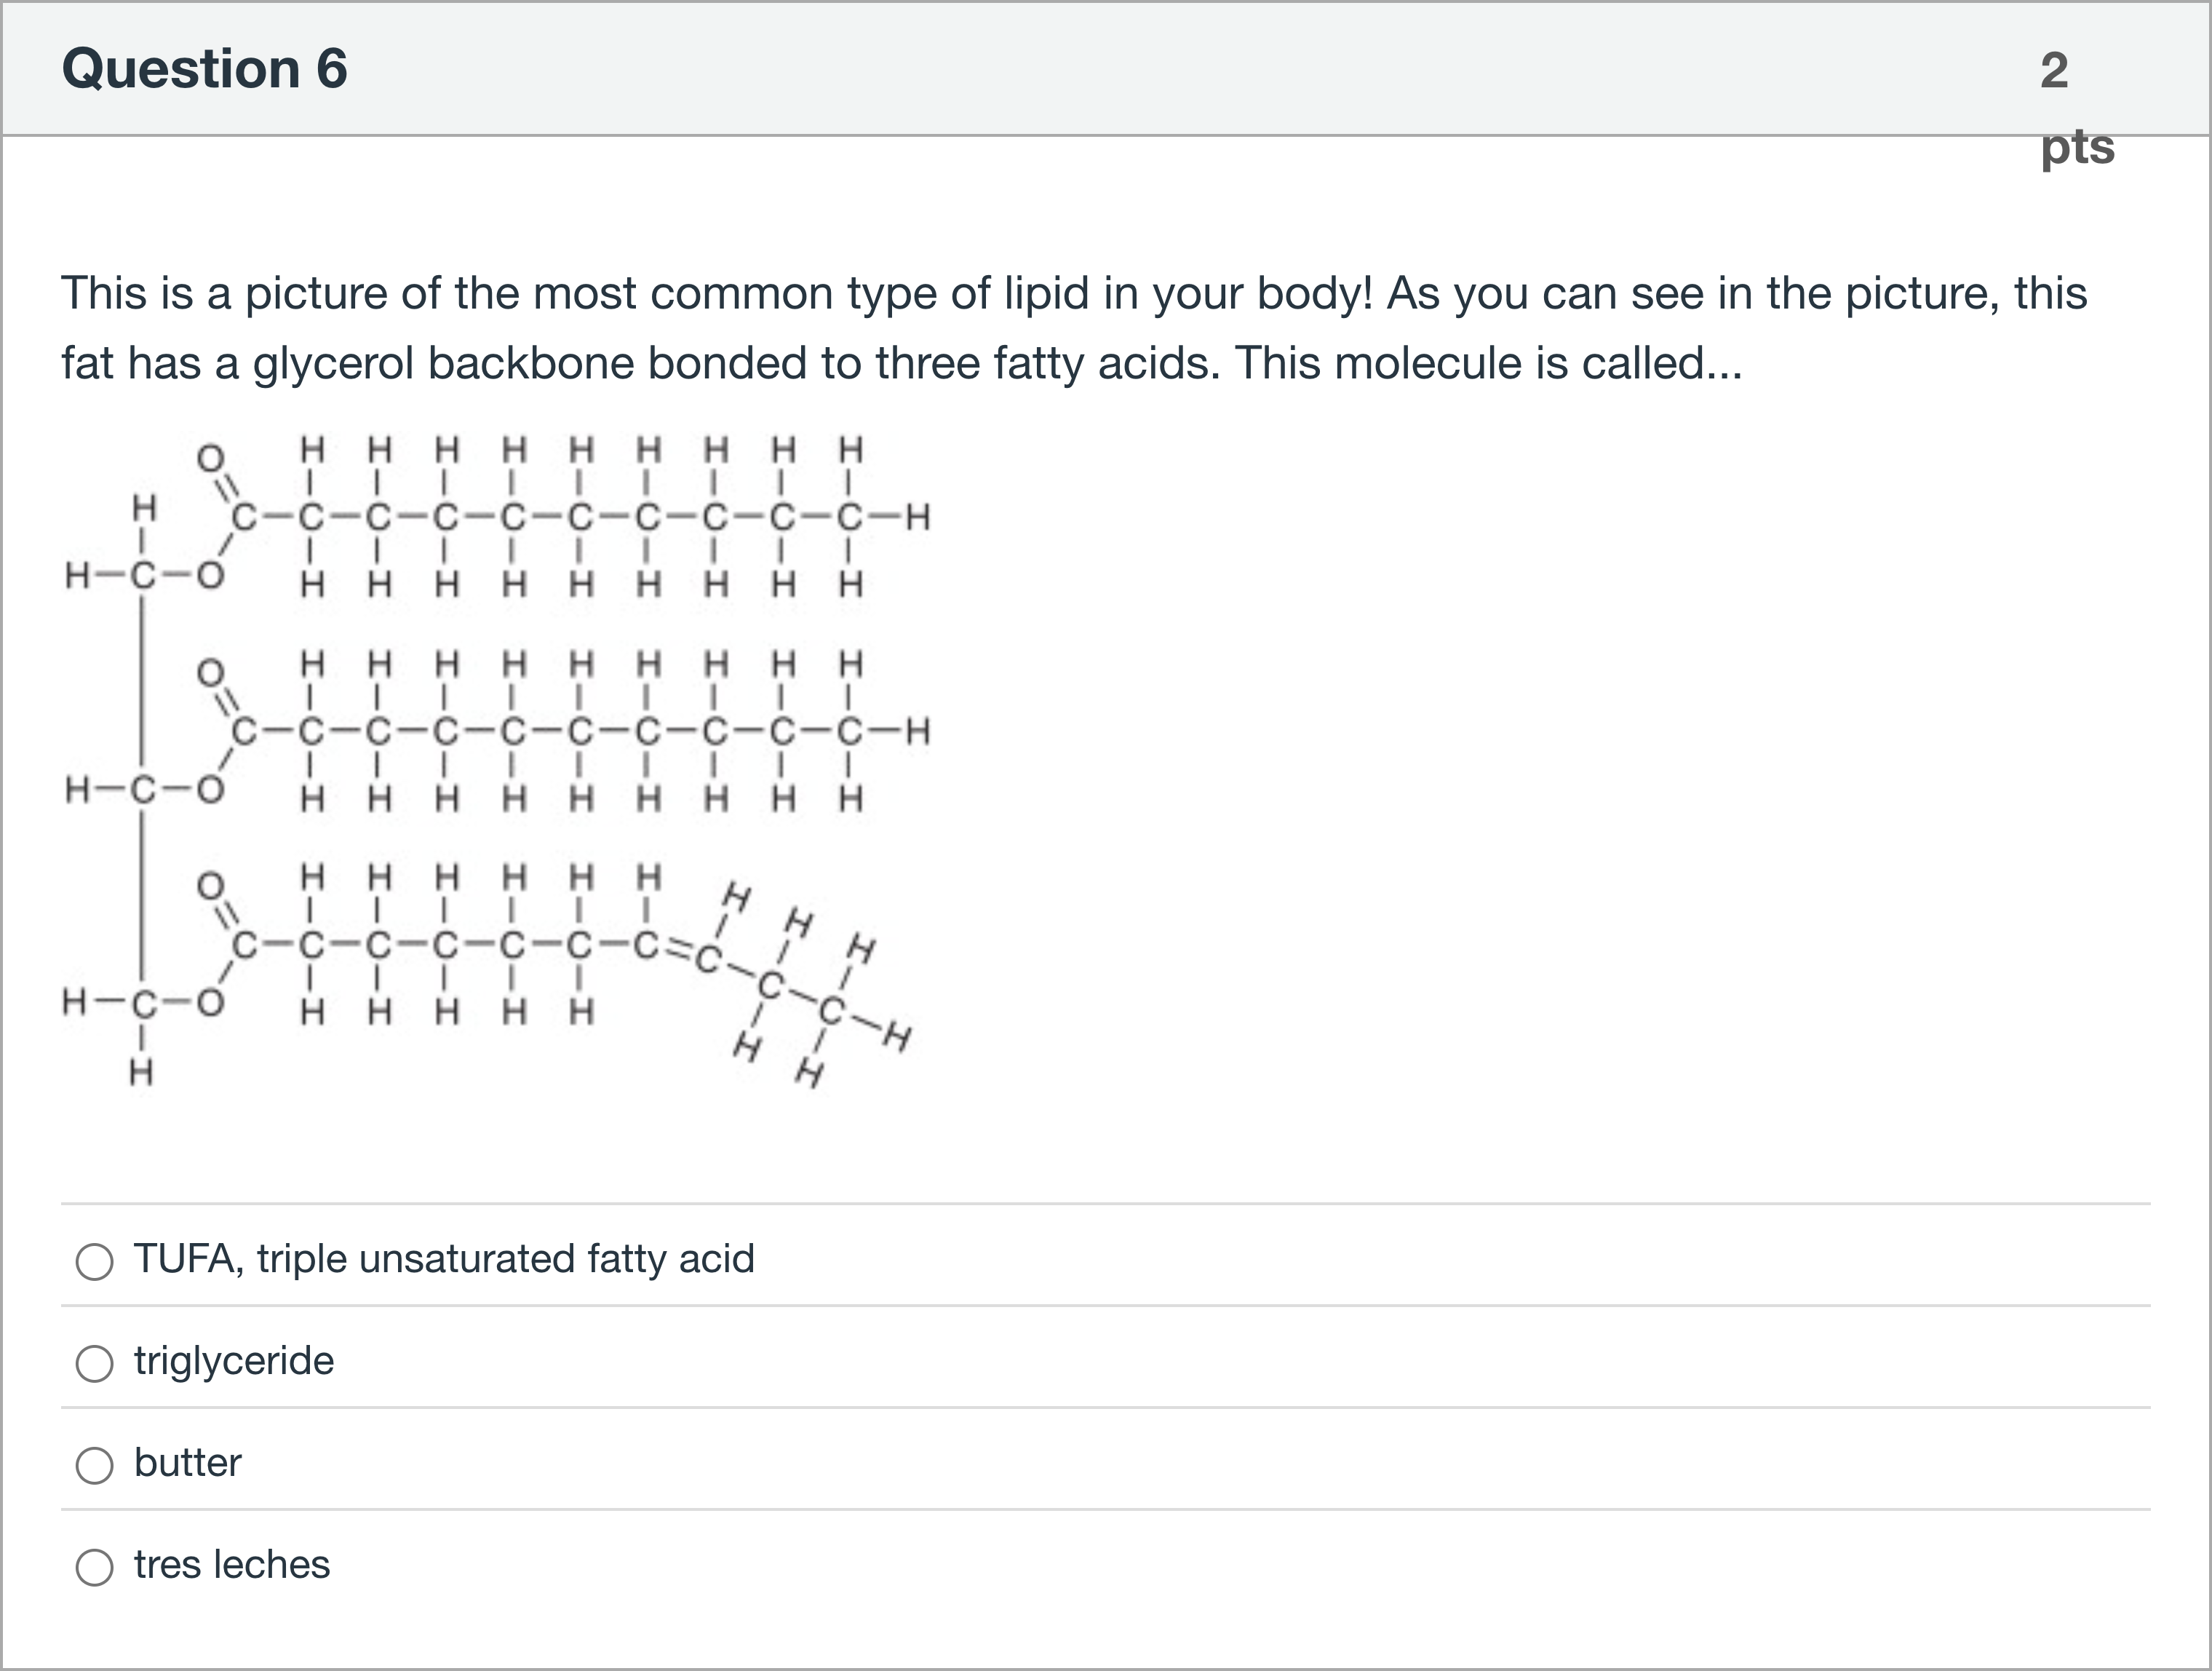Click the 'pts' label below the header

point(2077,147)
